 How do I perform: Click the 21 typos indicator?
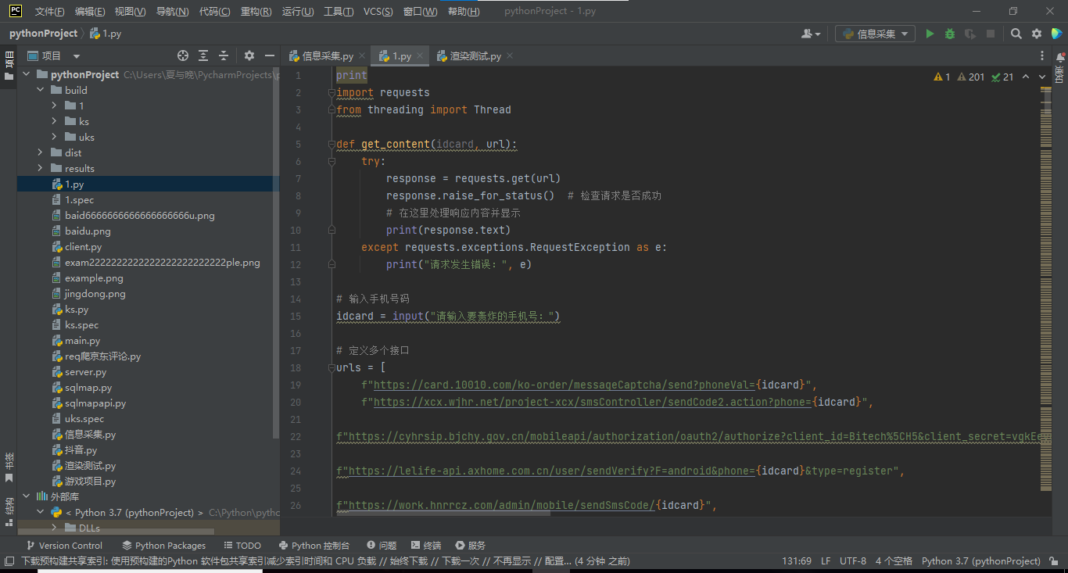coord(1002,77)
